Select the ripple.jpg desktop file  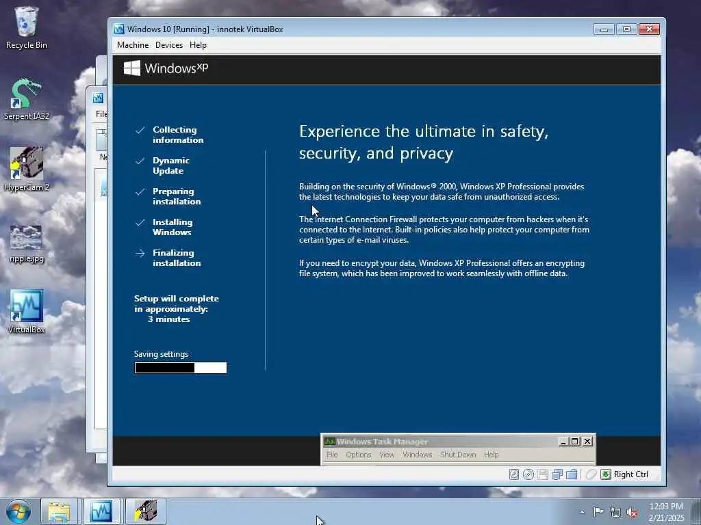coord(27,244)
